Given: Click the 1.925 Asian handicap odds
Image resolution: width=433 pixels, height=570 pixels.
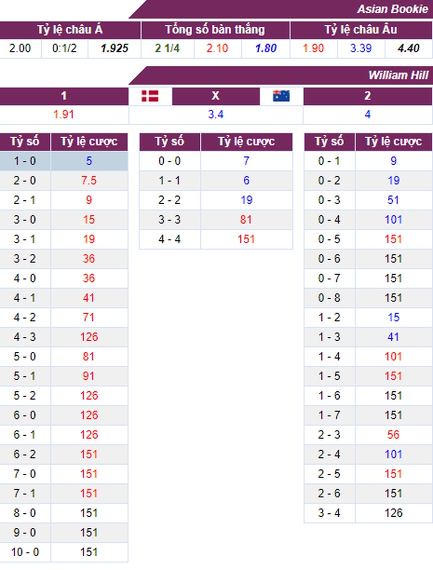Looking at the screenshot, I should tap(114, 48).
